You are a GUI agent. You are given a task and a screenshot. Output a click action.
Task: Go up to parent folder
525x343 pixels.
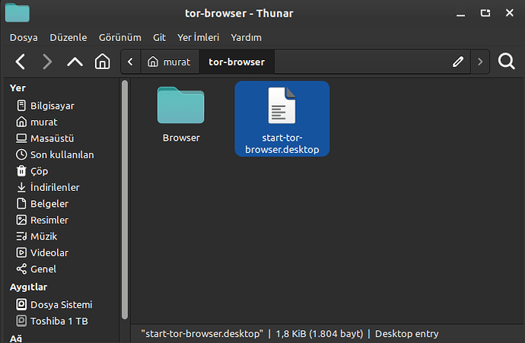point(75,62)
